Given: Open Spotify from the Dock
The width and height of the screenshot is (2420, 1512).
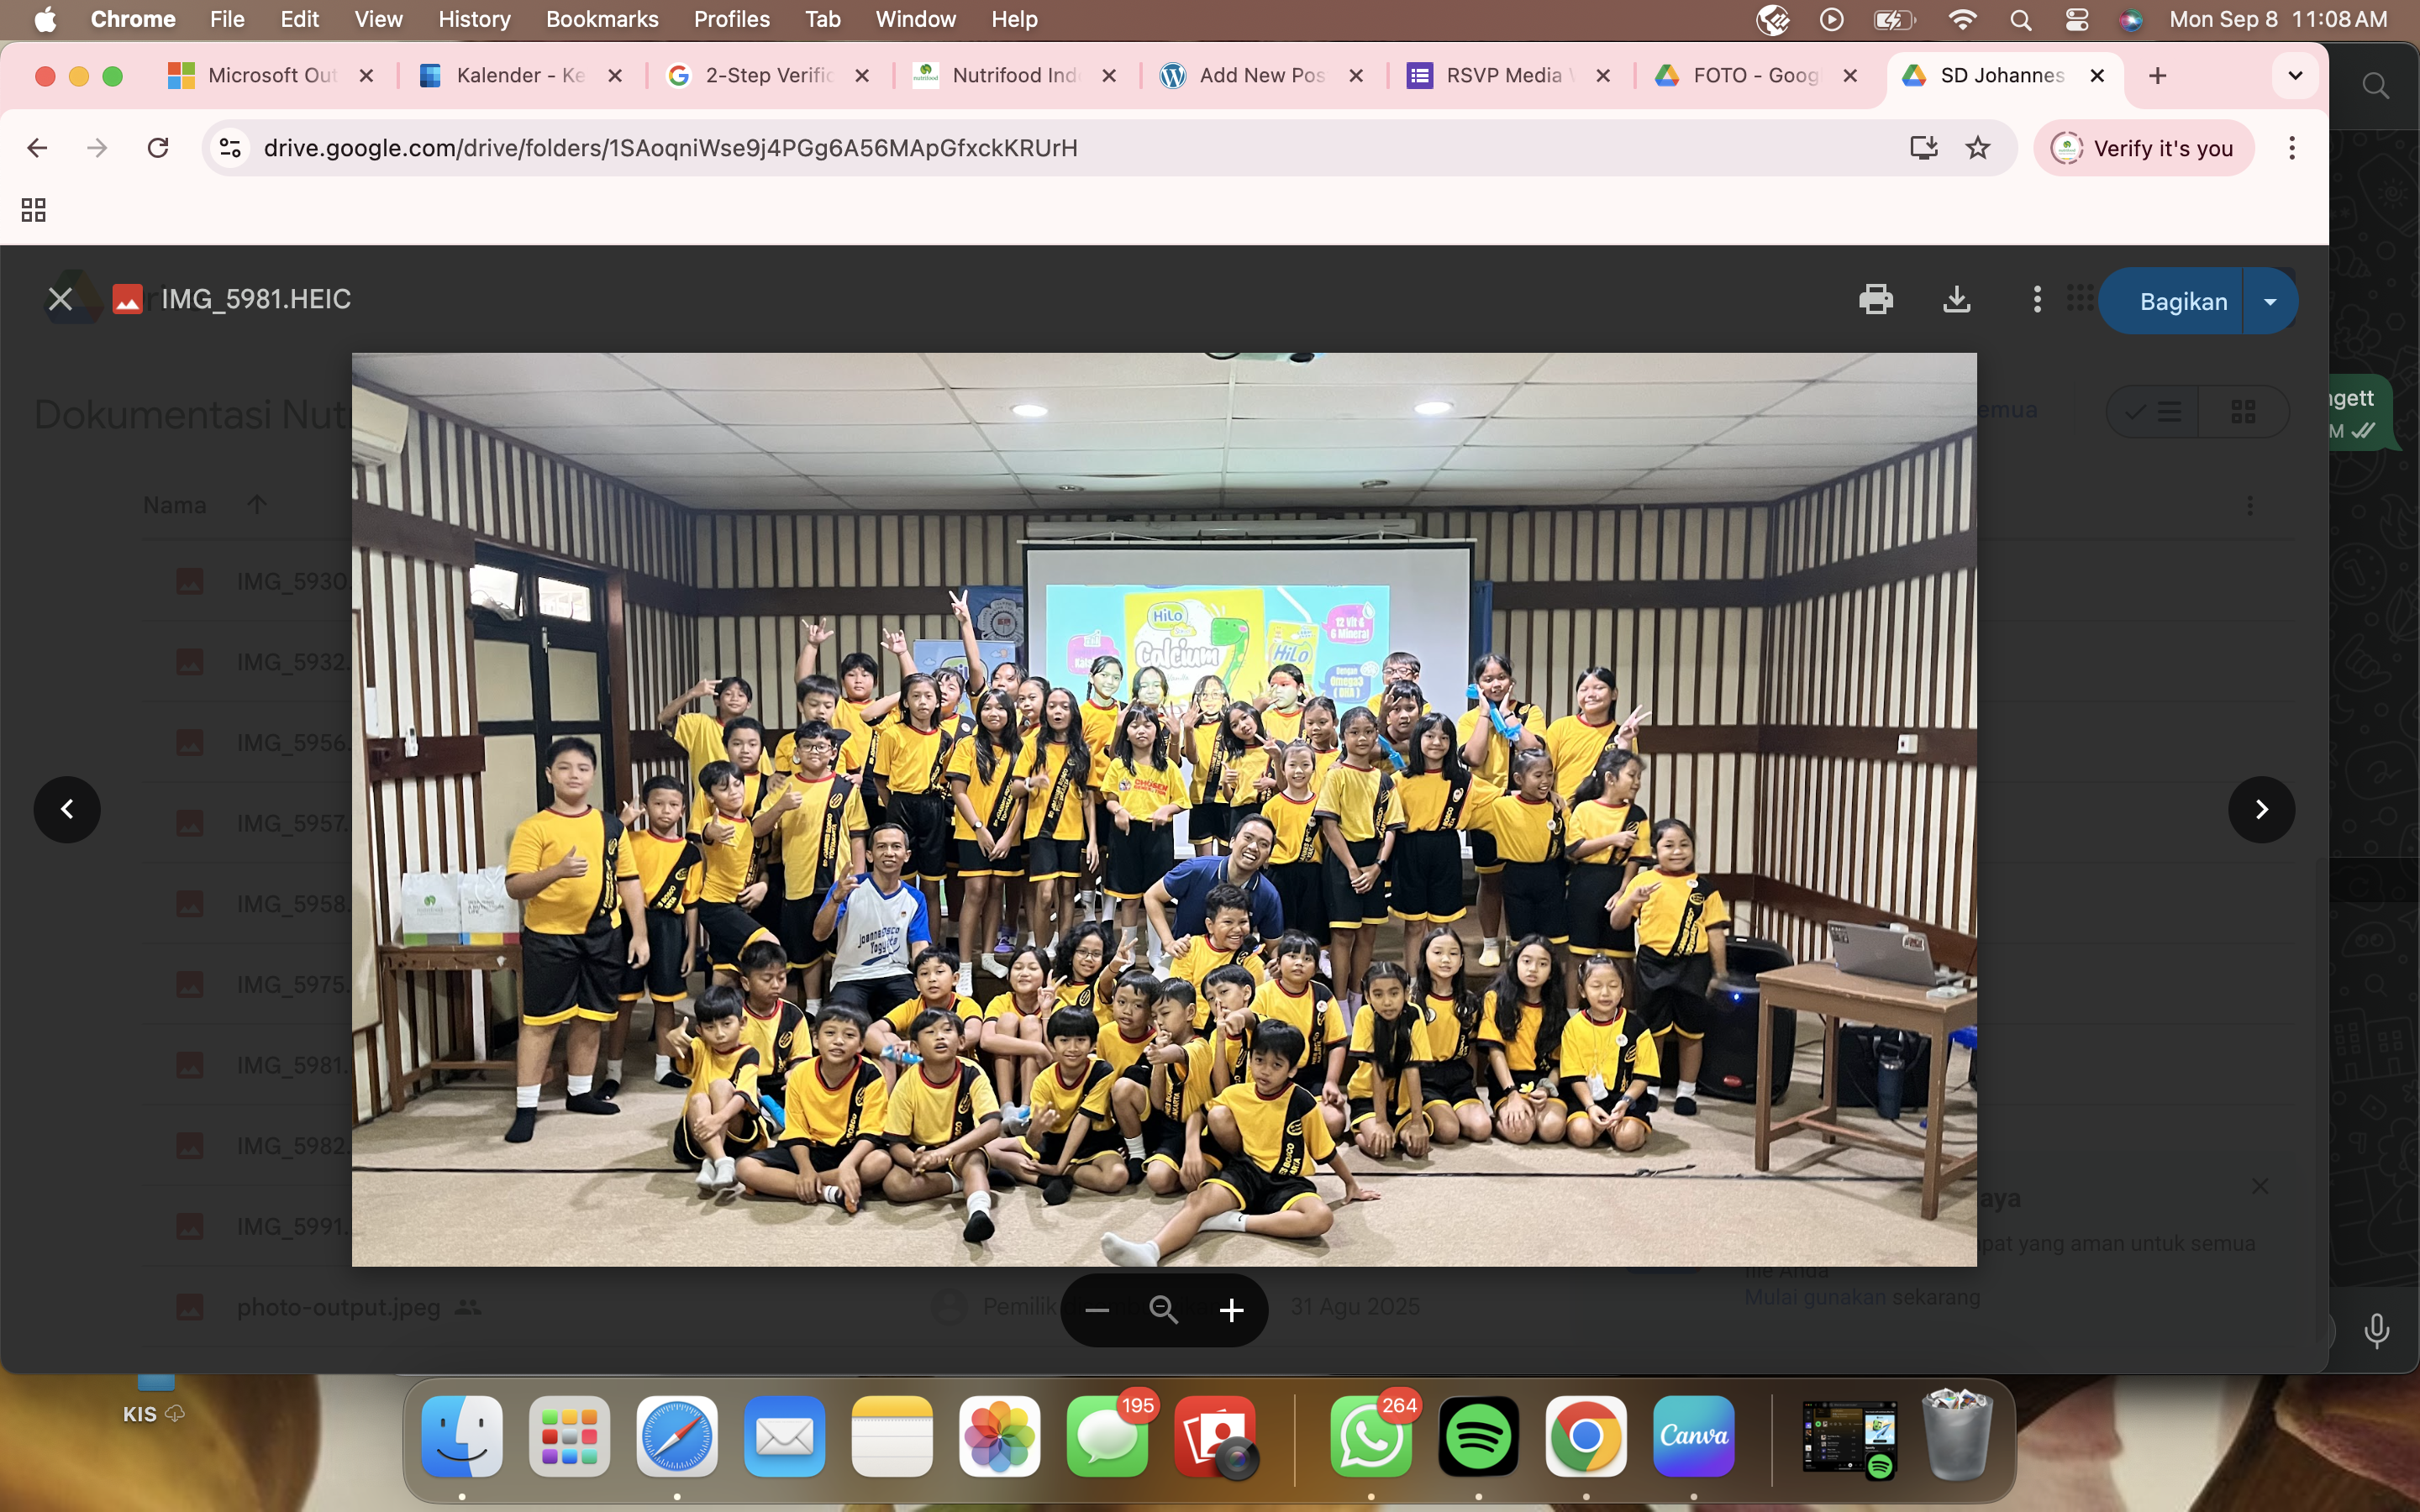Looking at the screenshot, I should (1478, 1436).
